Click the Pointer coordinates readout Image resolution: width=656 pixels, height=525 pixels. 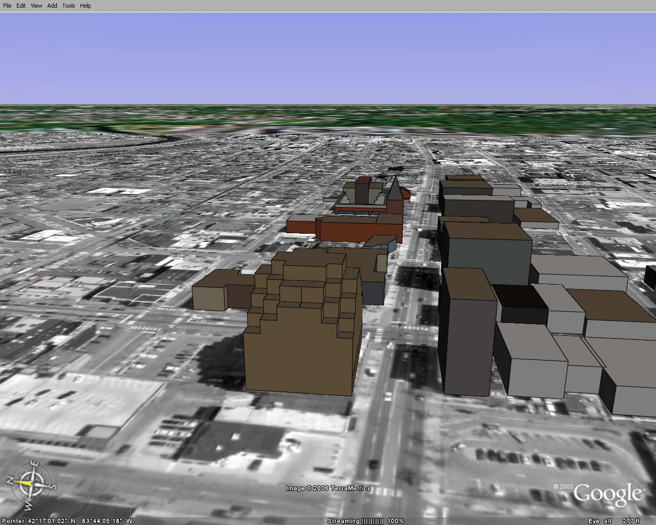click(67, 521)
